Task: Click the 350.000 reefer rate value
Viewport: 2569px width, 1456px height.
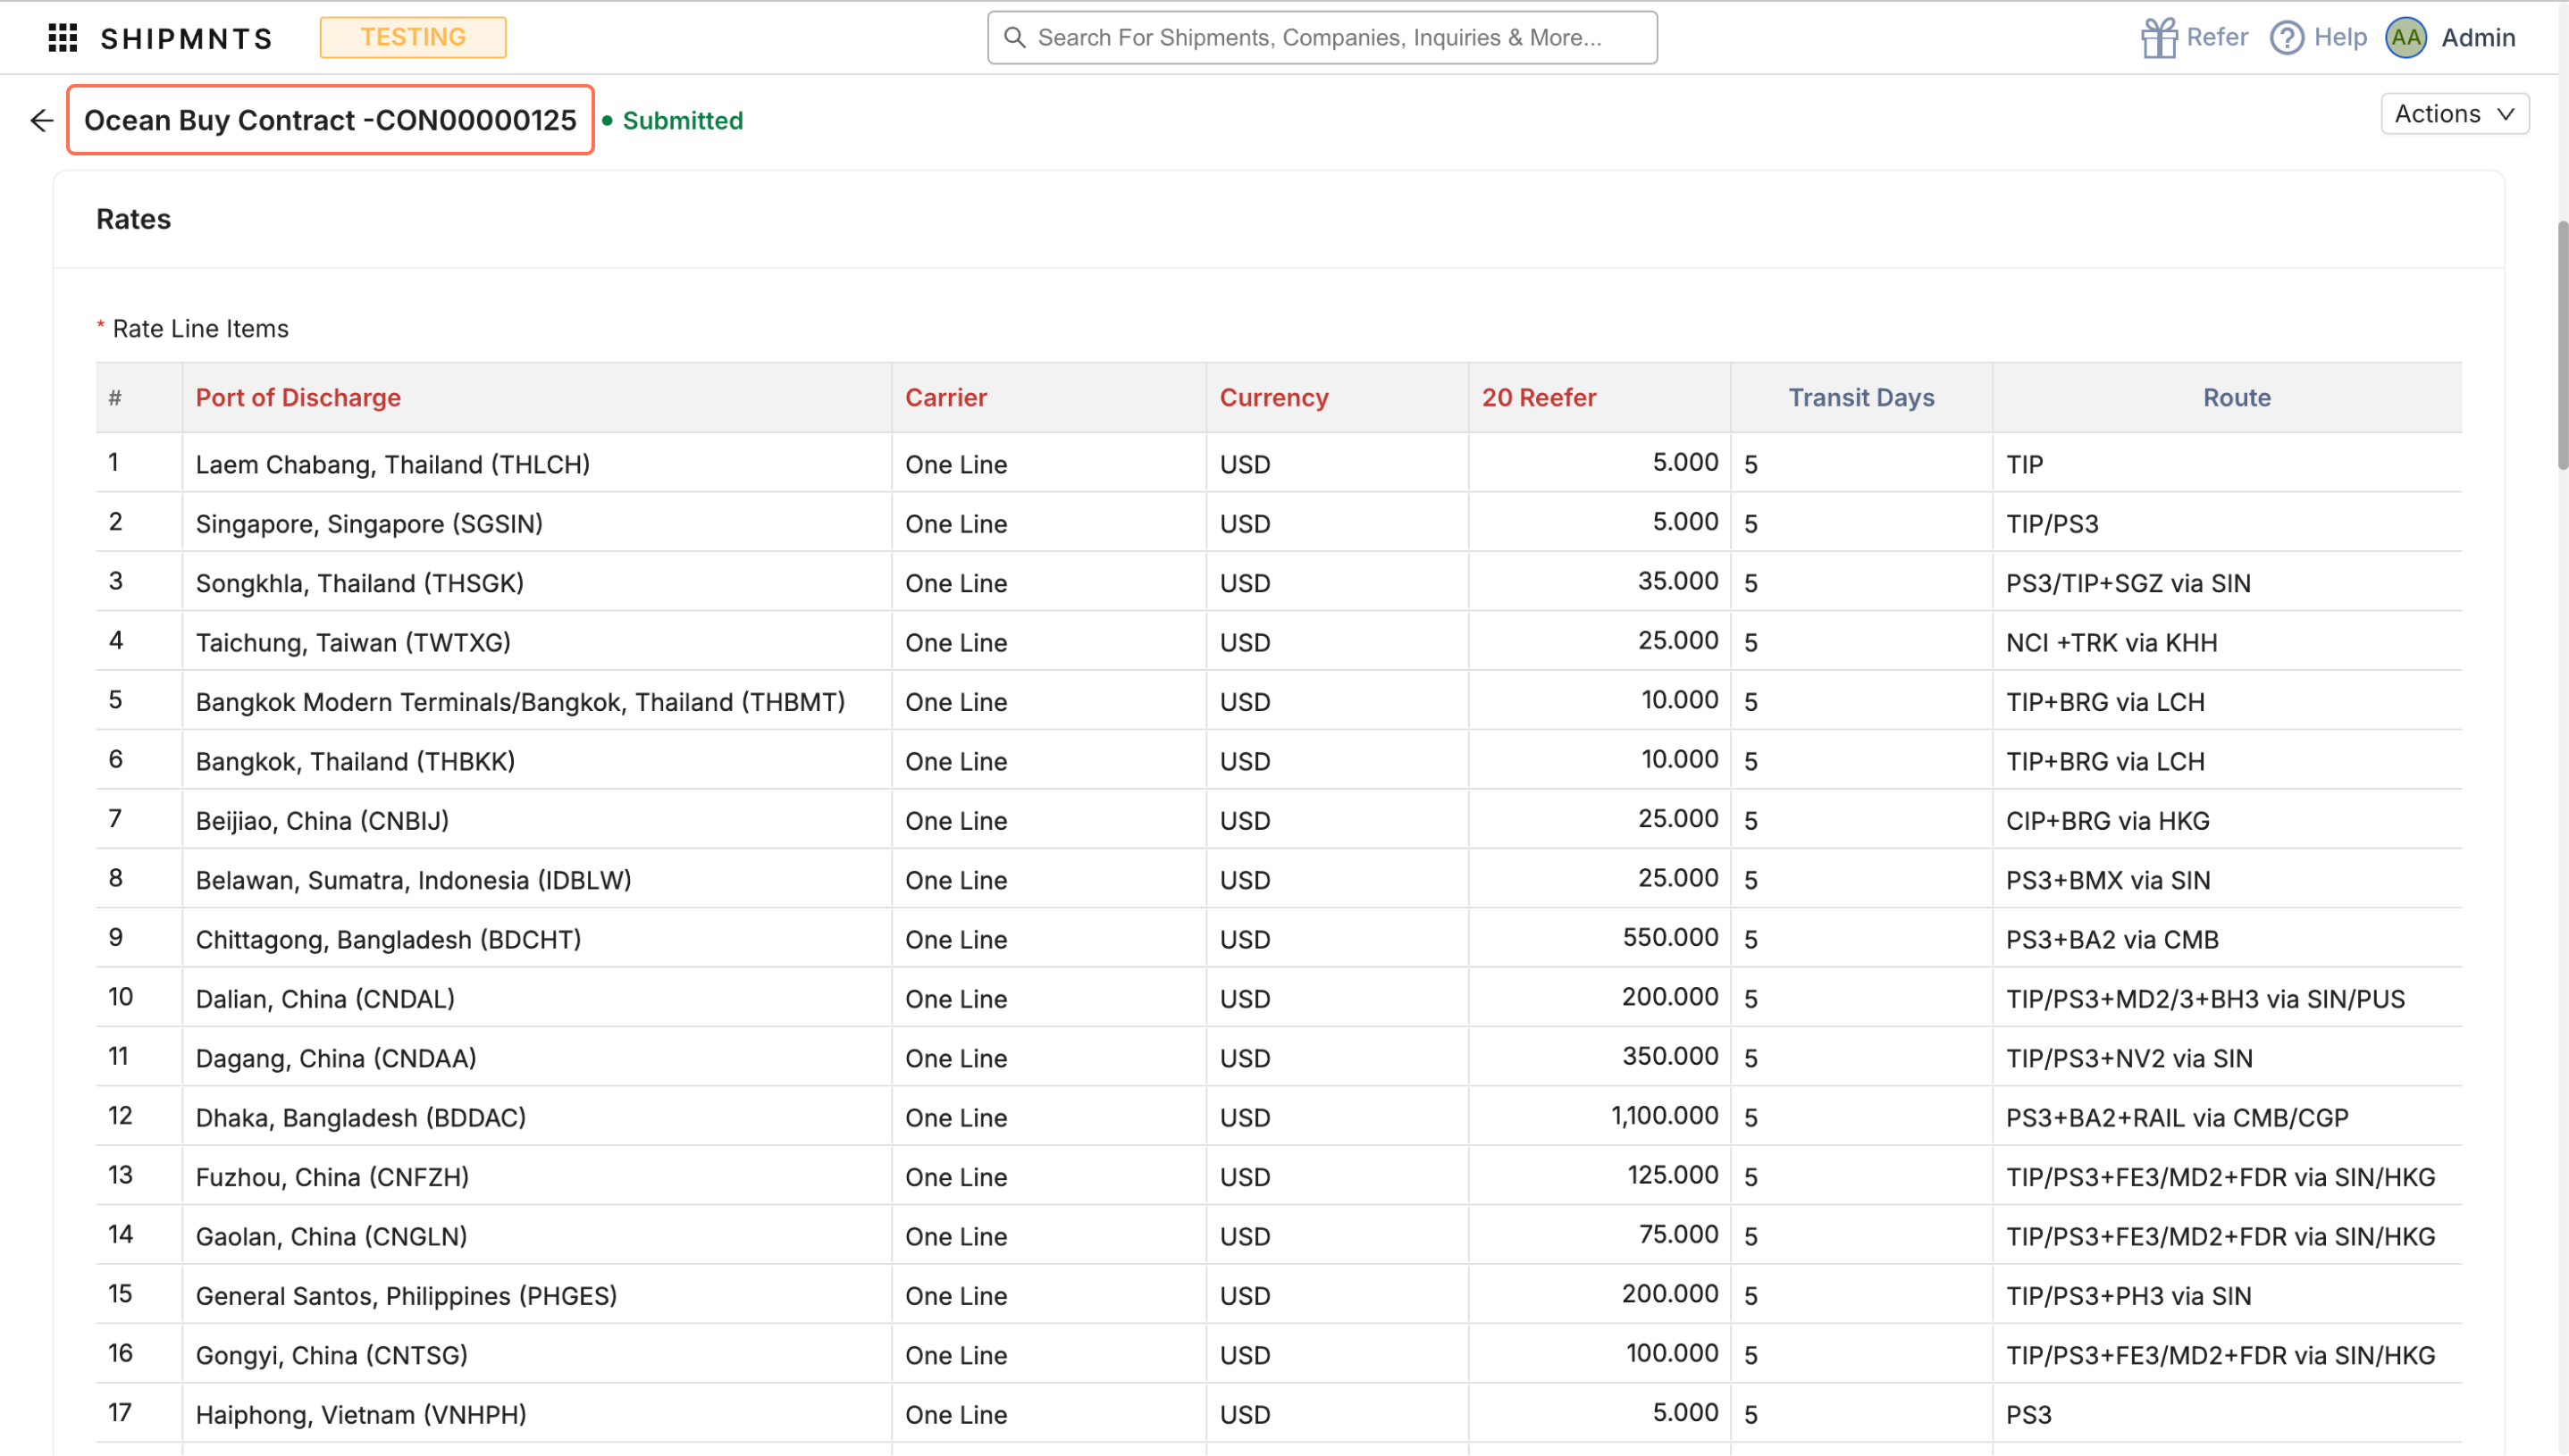Action: [x=1670, y=1056]
